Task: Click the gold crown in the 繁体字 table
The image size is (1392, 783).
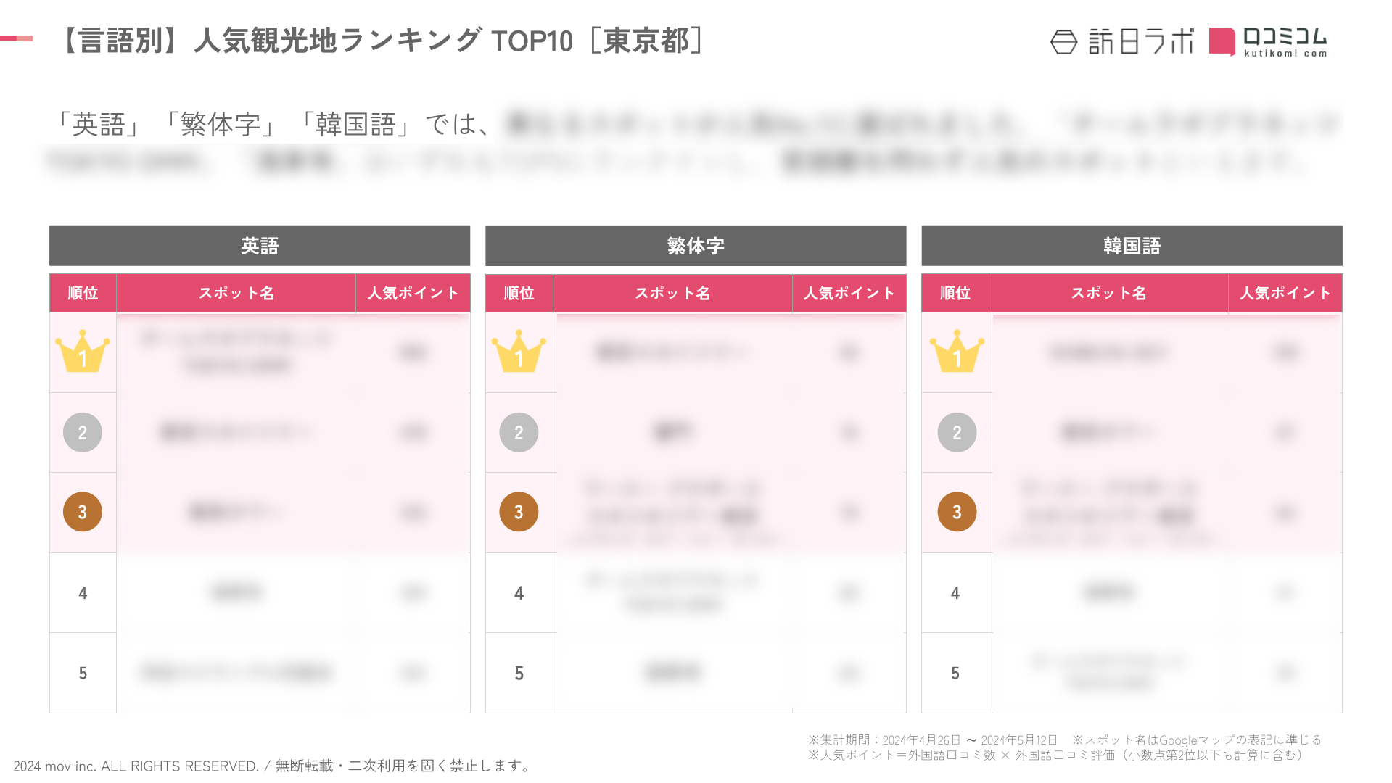Action: pos(519,352)
